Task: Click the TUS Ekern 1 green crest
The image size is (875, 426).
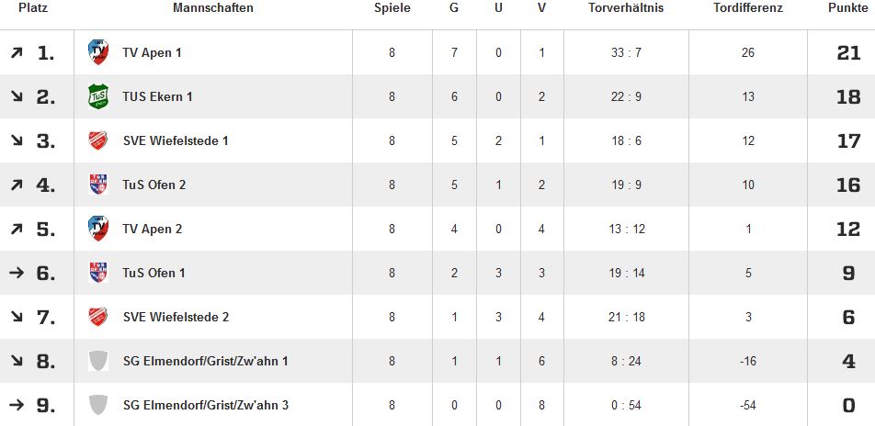Action: (x=98, y=96)
